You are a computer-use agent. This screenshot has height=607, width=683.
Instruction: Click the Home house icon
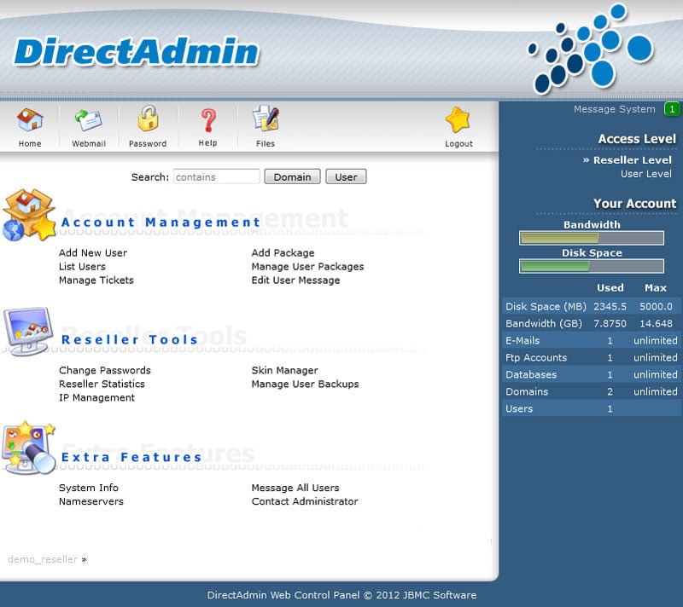click(x=30, y=121)
